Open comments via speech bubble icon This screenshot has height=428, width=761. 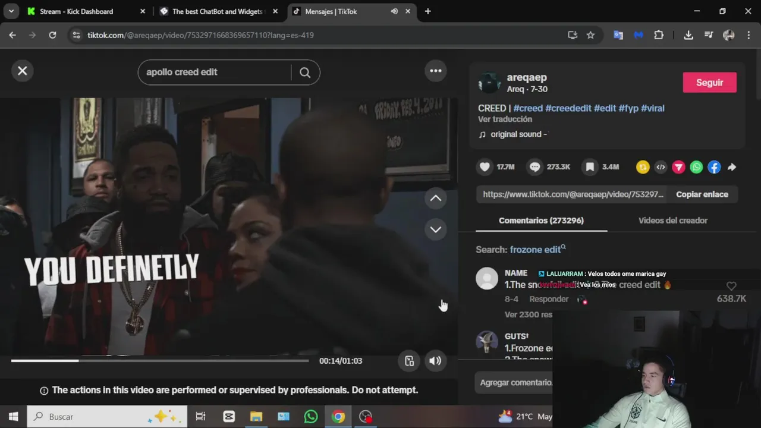[x=535, y=167]
